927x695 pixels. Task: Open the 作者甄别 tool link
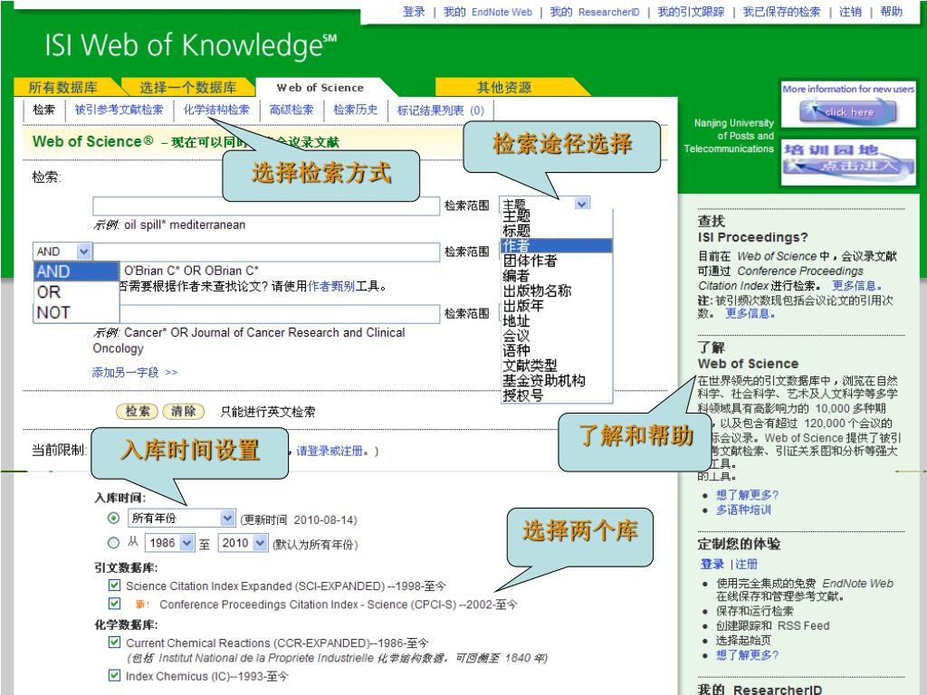click(x=331, y=287)
